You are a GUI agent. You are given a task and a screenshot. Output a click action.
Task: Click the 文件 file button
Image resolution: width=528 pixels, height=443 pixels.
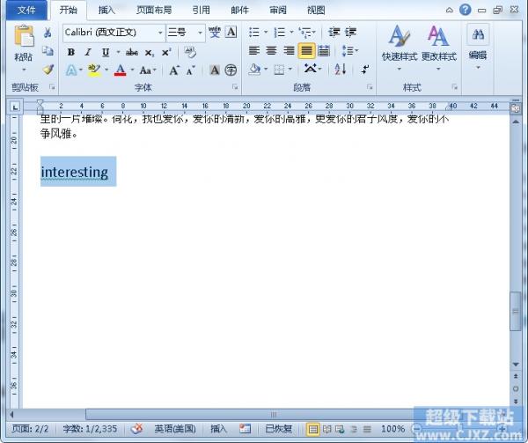(x=26, y=11)
